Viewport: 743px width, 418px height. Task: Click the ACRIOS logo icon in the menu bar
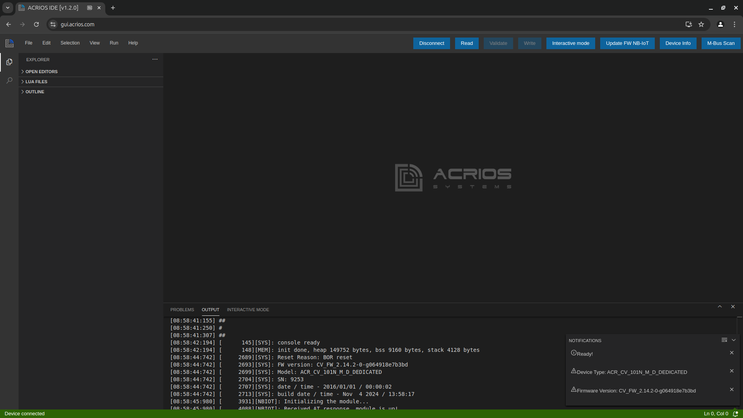click(9, 43)
